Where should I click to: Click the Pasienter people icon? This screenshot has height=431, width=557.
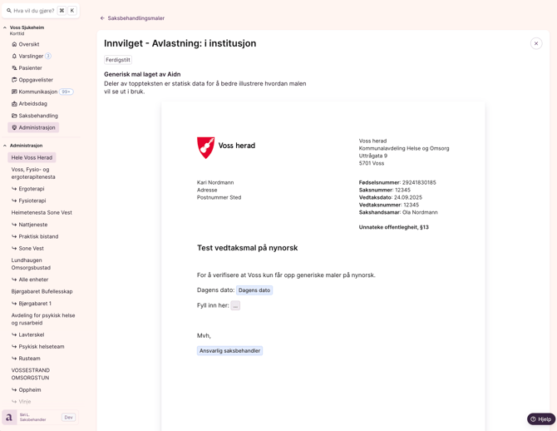click(14, 68)
